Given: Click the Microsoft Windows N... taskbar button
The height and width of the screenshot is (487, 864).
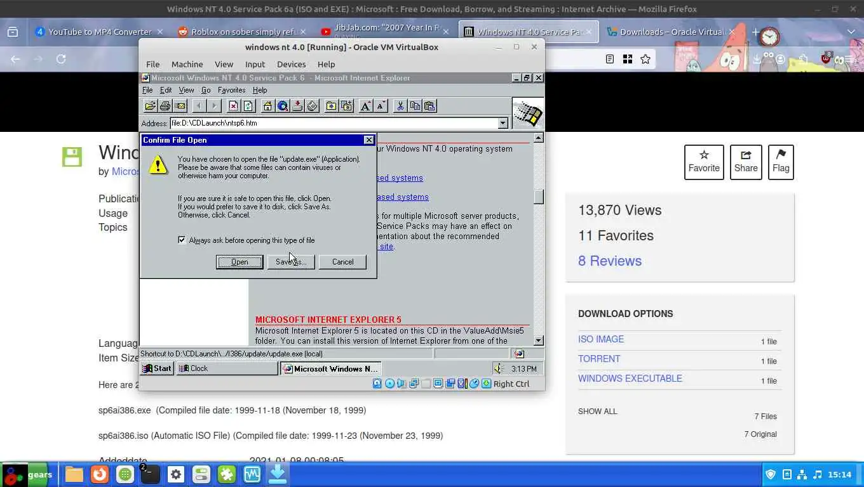Looking at the screenshot, I should pos(331,368).
